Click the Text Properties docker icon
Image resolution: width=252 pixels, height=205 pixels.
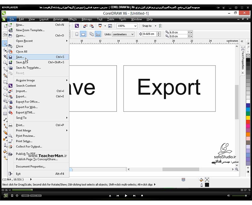[243, 49]
